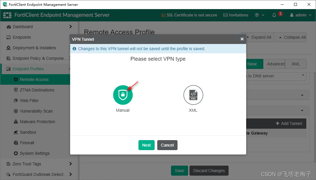Expand FortiGuard Outbreak Detection arrow
This screenshot has height=180, width=316.
[70, 174]
